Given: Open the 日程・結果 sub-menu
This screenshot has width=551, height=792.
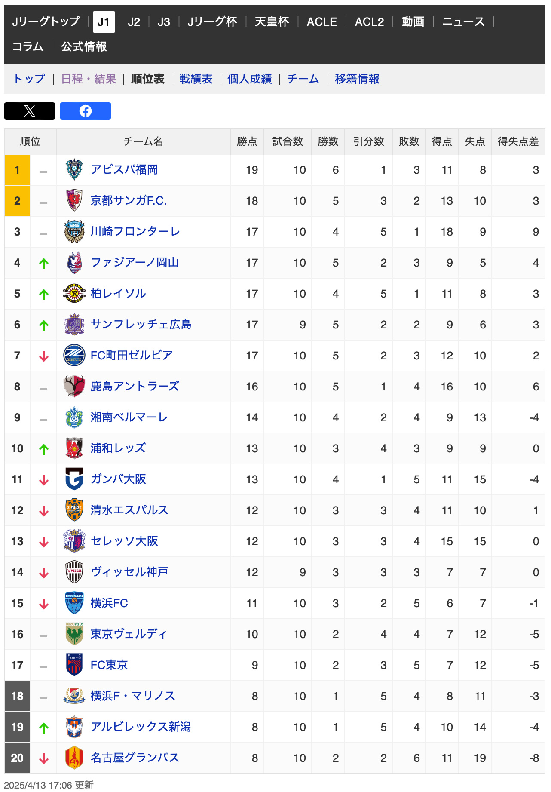Looking at the screenshot, I should coord(89,79).
